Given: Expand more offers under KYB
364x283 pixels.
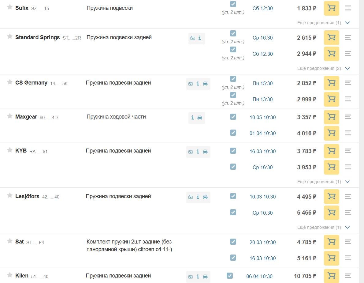Looking at the screenshot, I should click(323, 182).
